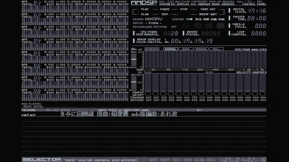Adjust the spectrum analyzer sens level slider
Image resolution: width=289 pixels, height=162 pixels.
(x=134, y=59)
